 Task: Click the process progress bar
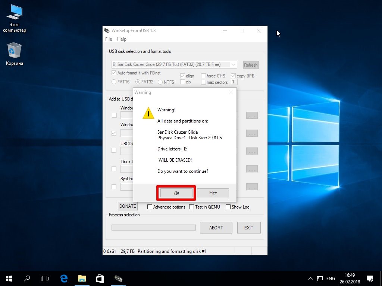click(153, 228)
